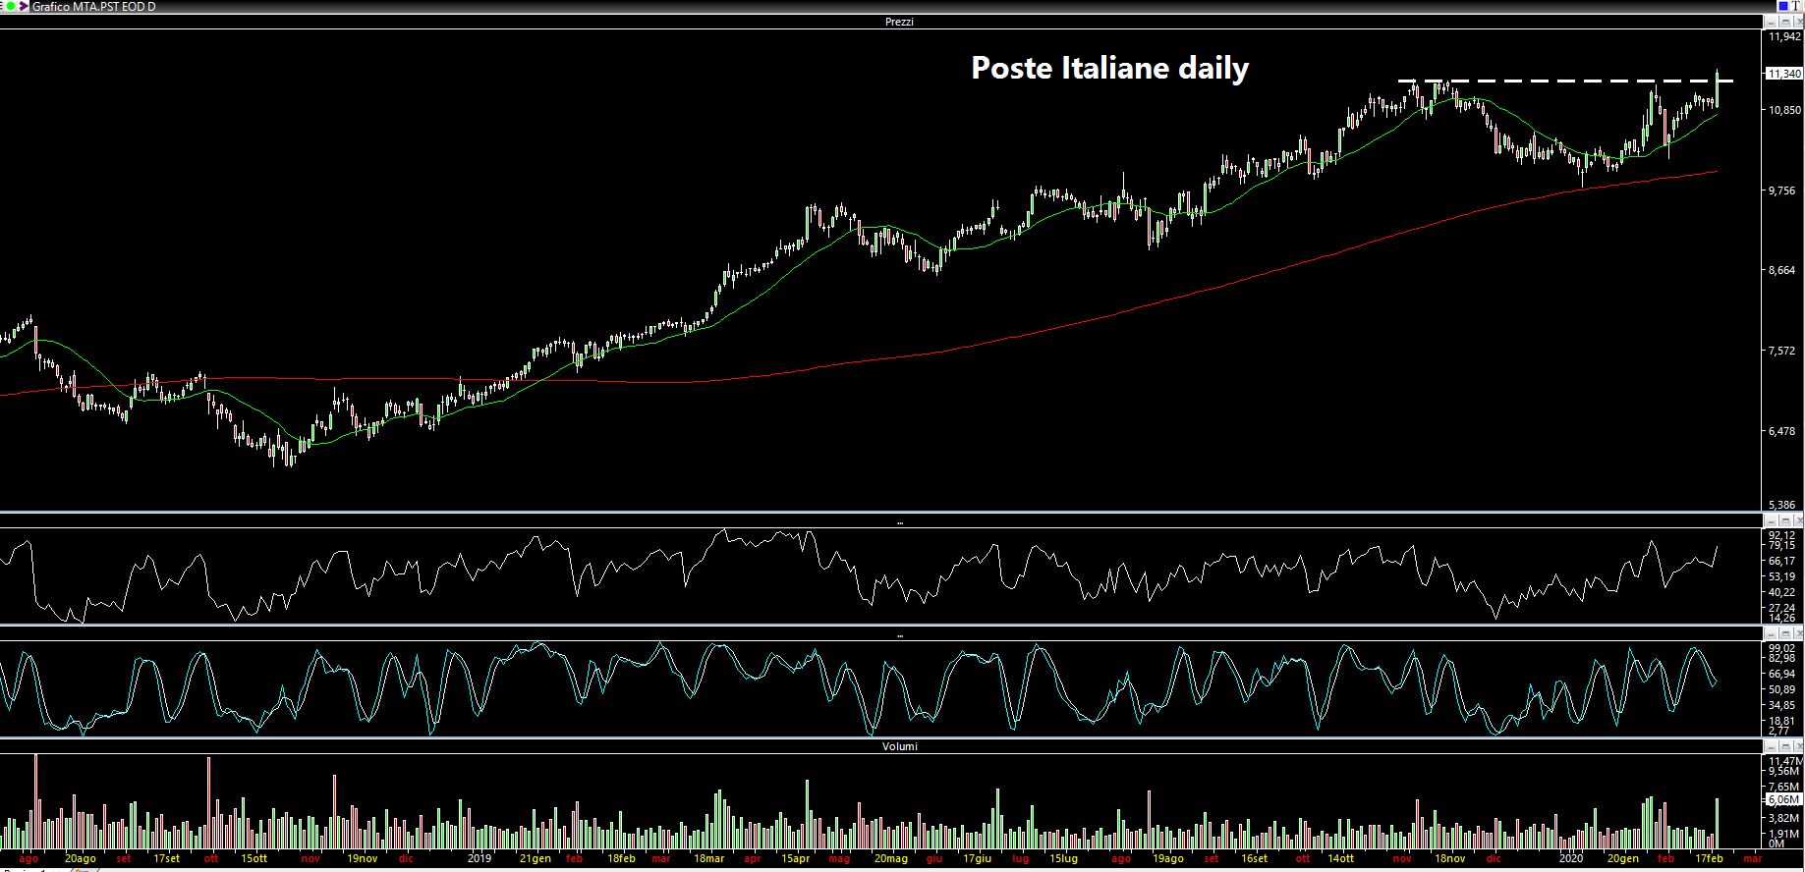Click the Volumi panel header label

tap(899, 746)
